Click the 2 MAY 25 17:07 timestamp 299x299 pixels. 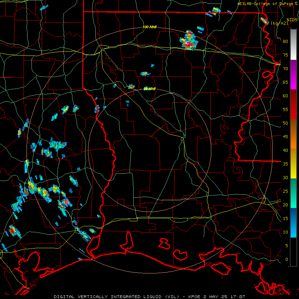[x=224, y=297]
